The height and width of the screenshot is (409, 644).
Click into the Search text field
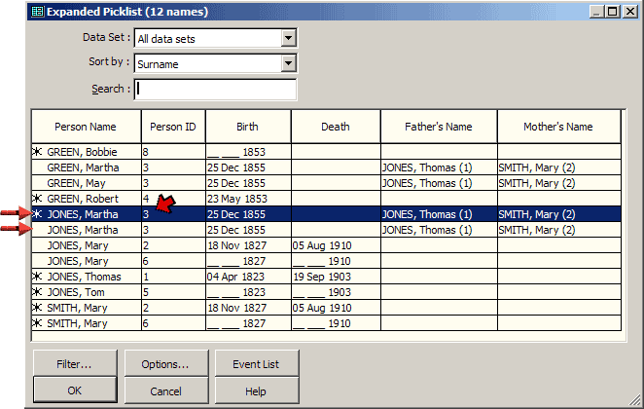tap(215, 90)
